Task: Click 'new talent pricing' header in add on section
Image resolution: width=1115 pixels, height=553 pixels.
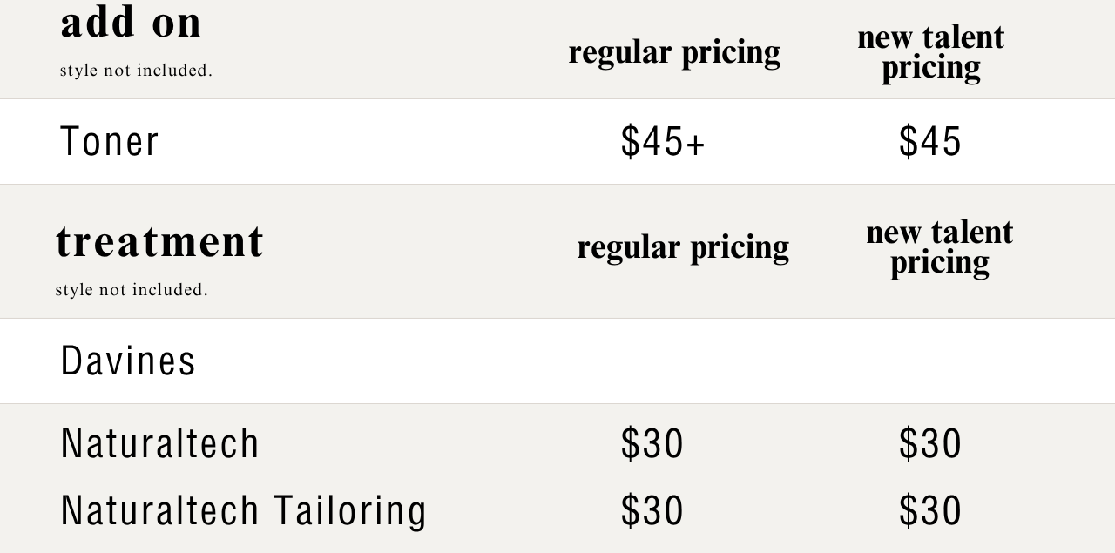Action: (930, 52)
